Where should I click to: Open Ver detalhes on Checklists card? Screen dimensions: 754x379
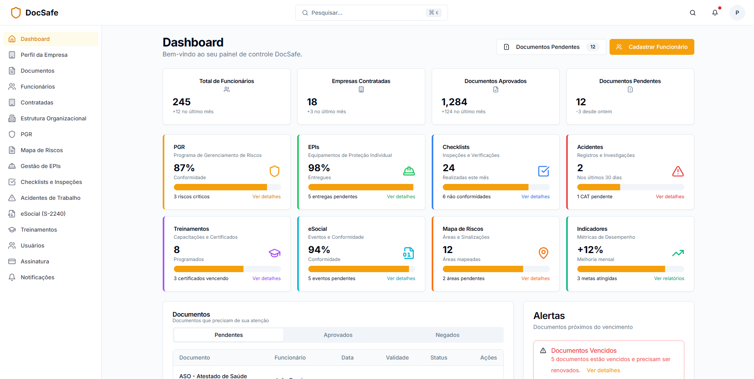[x=536, y=197]
